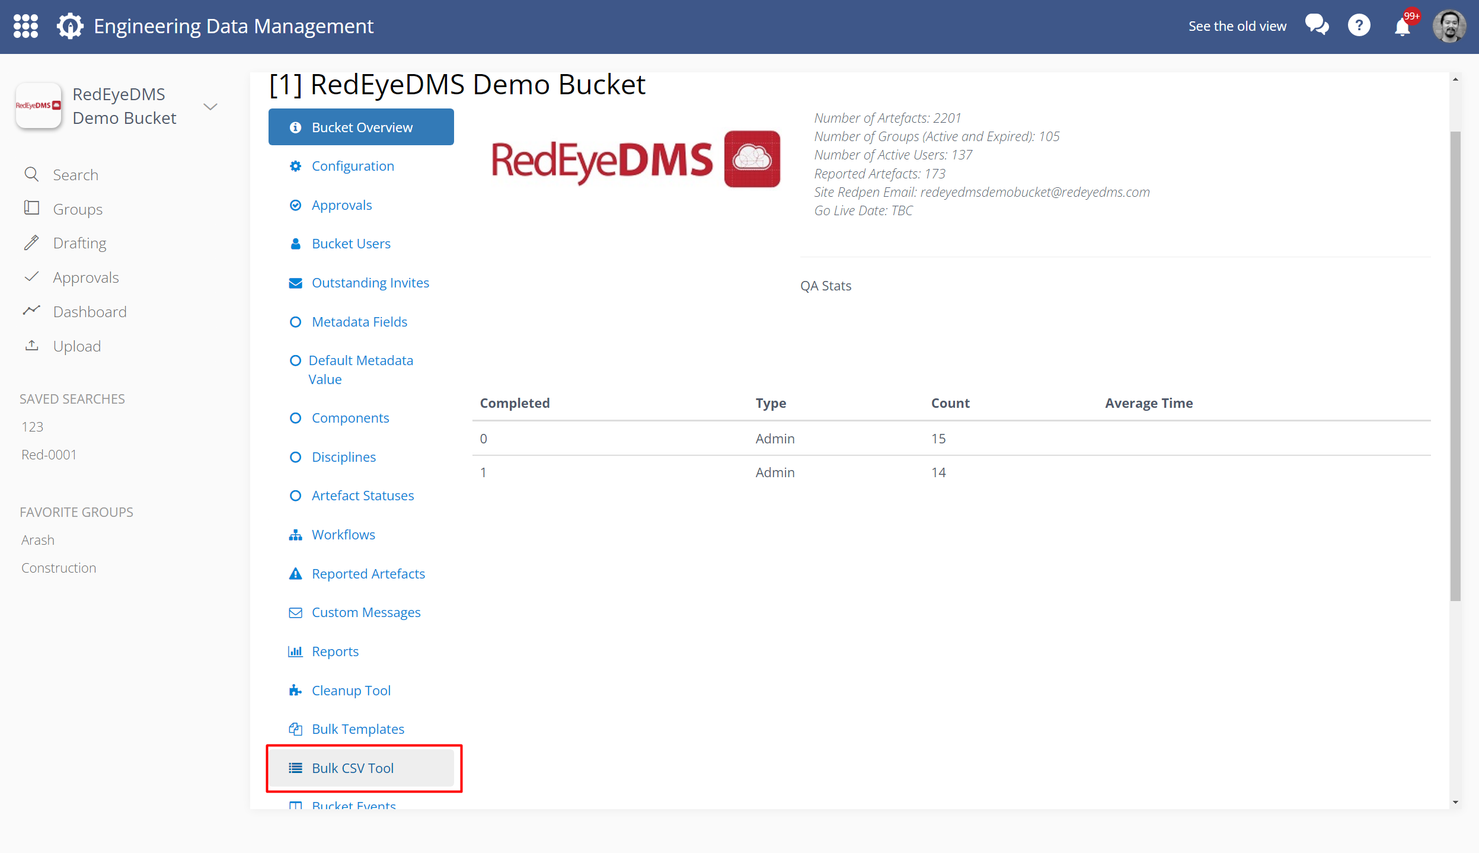The image size is (1479, 853).
Task: Open favorite group Construction
Action: pyautogui.click(x=59, y=568)
